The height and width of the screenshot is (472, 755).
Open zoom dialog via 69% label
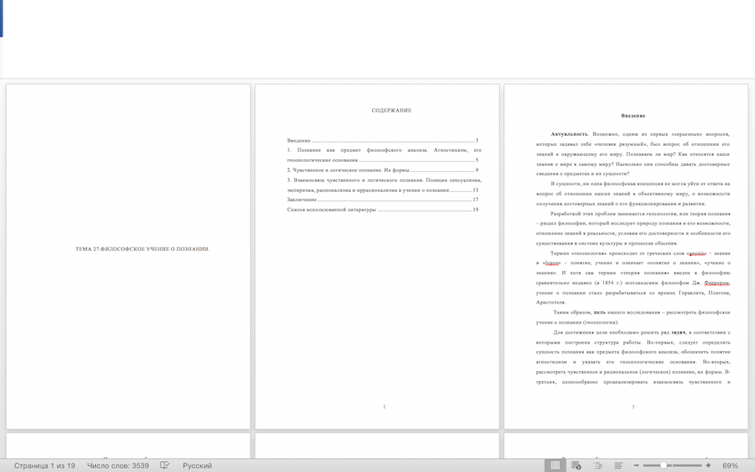[x=730, y=465]
